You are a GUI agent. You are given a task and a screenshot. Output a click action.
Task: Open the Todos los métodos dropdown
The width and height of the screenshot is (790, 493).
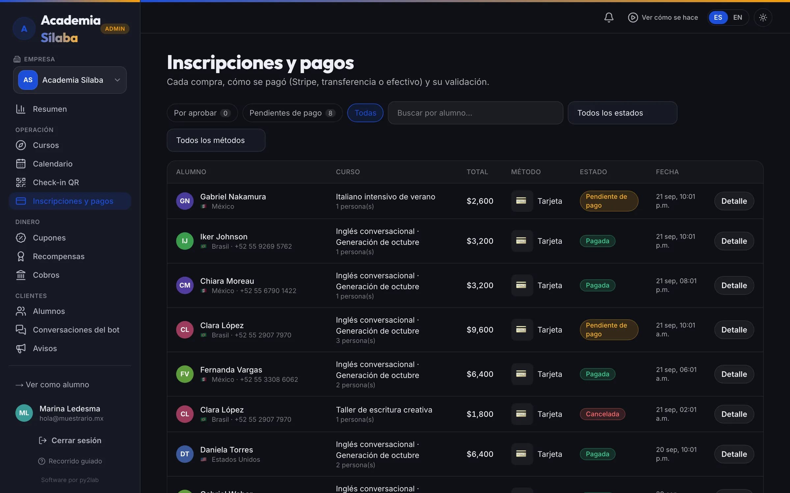(216, 140)
